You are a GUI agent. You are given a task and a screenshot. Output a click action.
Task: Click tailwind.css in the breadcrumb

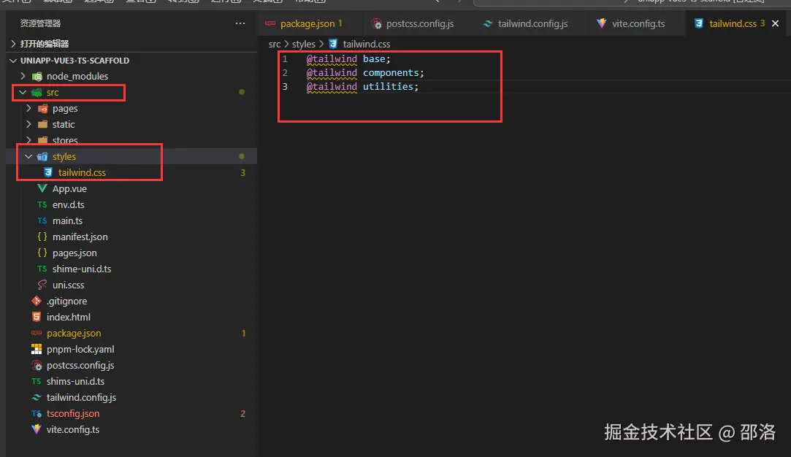366,45
